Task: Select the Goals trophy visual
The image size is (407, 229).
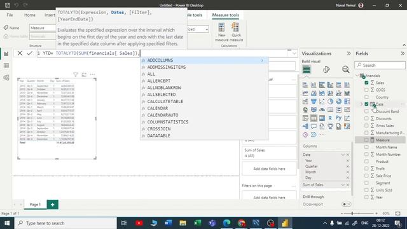Action: point(330,127)
